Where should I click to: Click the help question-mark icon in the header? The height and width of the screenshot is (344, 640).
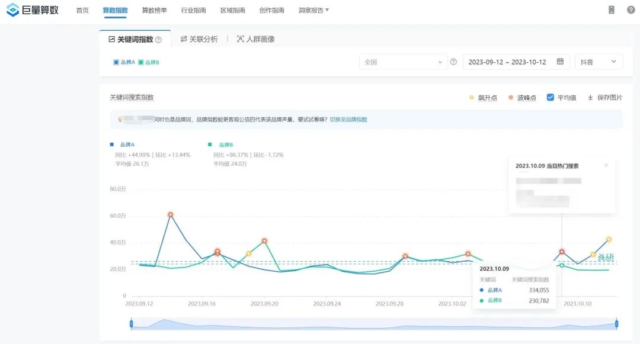tap(631, 10)
